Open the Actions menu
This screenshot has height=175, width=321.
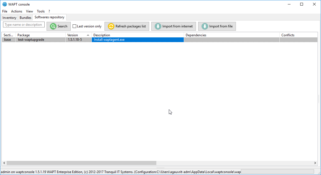17,11
